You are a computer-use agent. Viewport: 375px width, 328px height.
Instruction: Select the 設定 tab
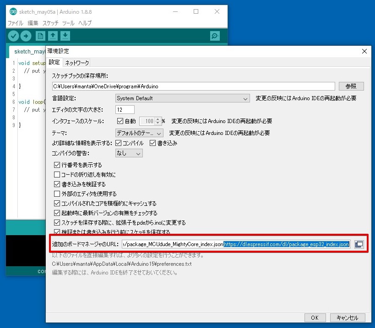pyautogui.click(x=54, y=62)
